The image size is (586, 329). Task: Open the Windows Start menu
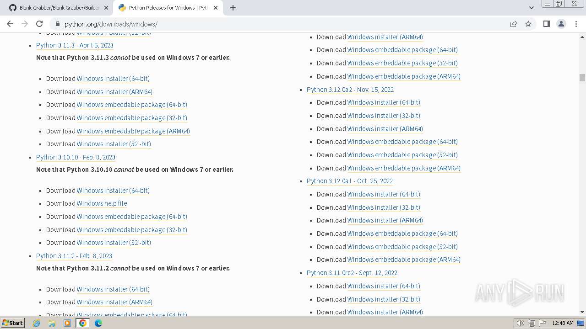[12, 323]
